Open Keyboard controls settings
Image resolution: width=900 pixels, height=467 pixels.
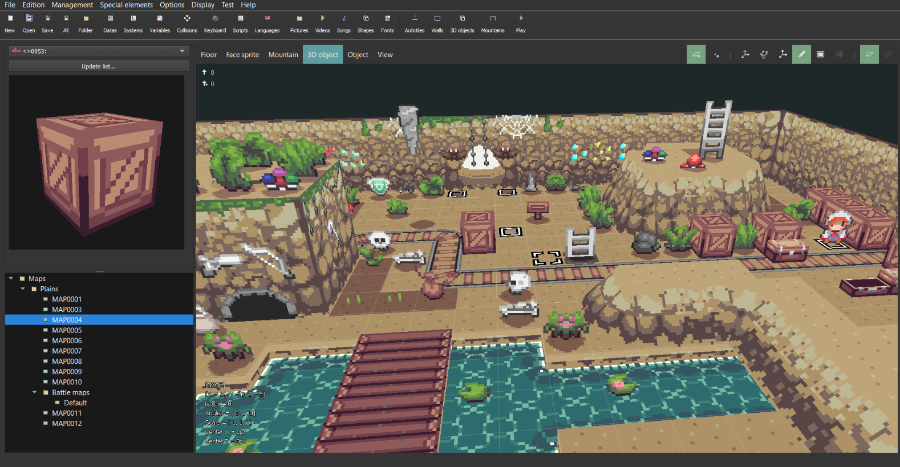(215, 23)
